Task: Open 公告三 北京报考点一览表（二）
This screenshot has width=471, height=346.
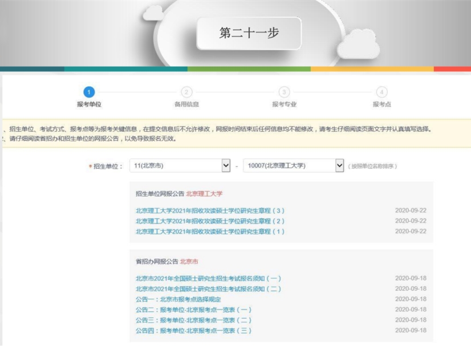Action: pos(193,320)
